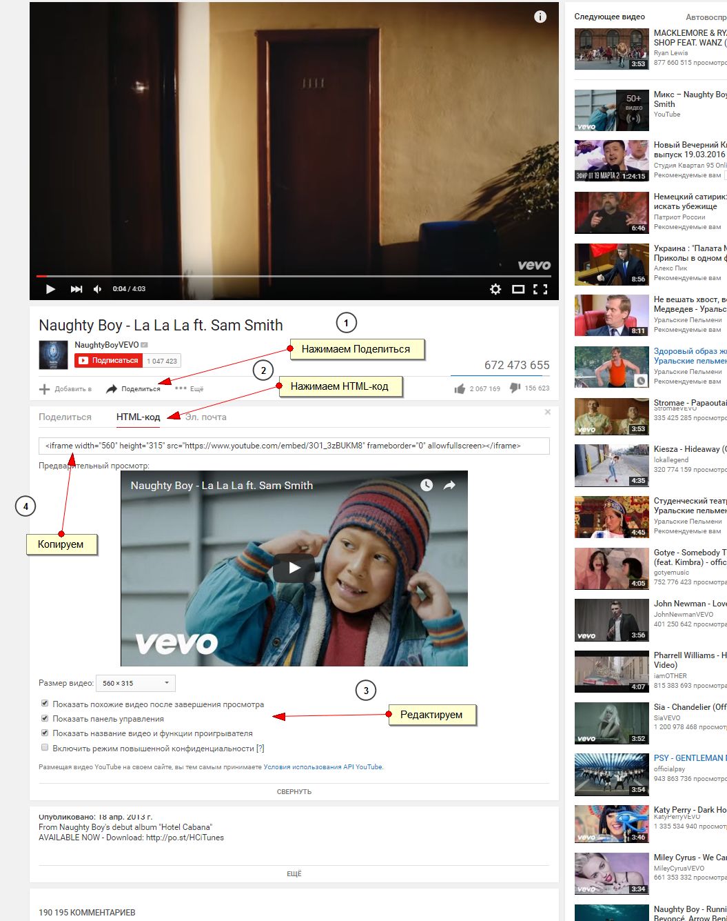This screenshot has width=727, height=921.
Task: Enable Включить режим повышенной конфиденциальности checkbox
Action: 45,747
